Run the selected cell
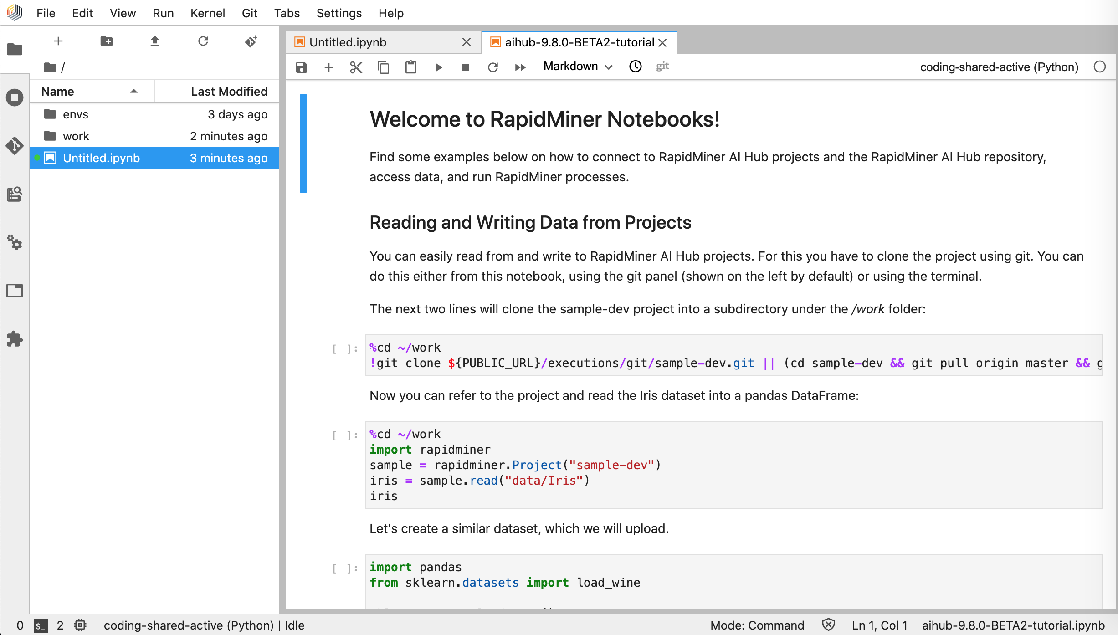 tap(438, 67)
